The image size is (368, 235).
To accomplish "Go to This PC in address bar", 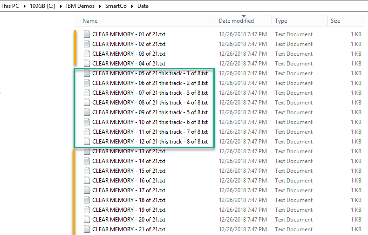I will tap(10, 6).
